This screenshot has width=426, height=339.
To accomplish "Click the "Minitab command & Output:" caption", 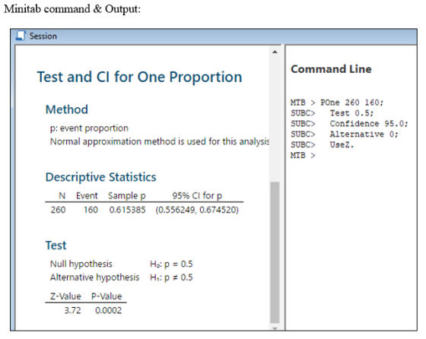I will point(72,8).
